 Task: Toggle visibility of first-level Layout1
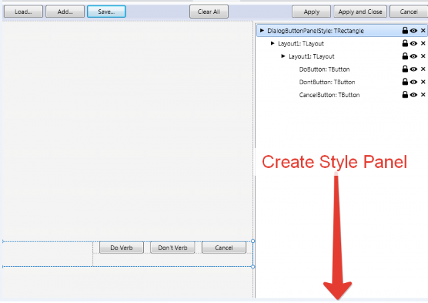point(413,43)
